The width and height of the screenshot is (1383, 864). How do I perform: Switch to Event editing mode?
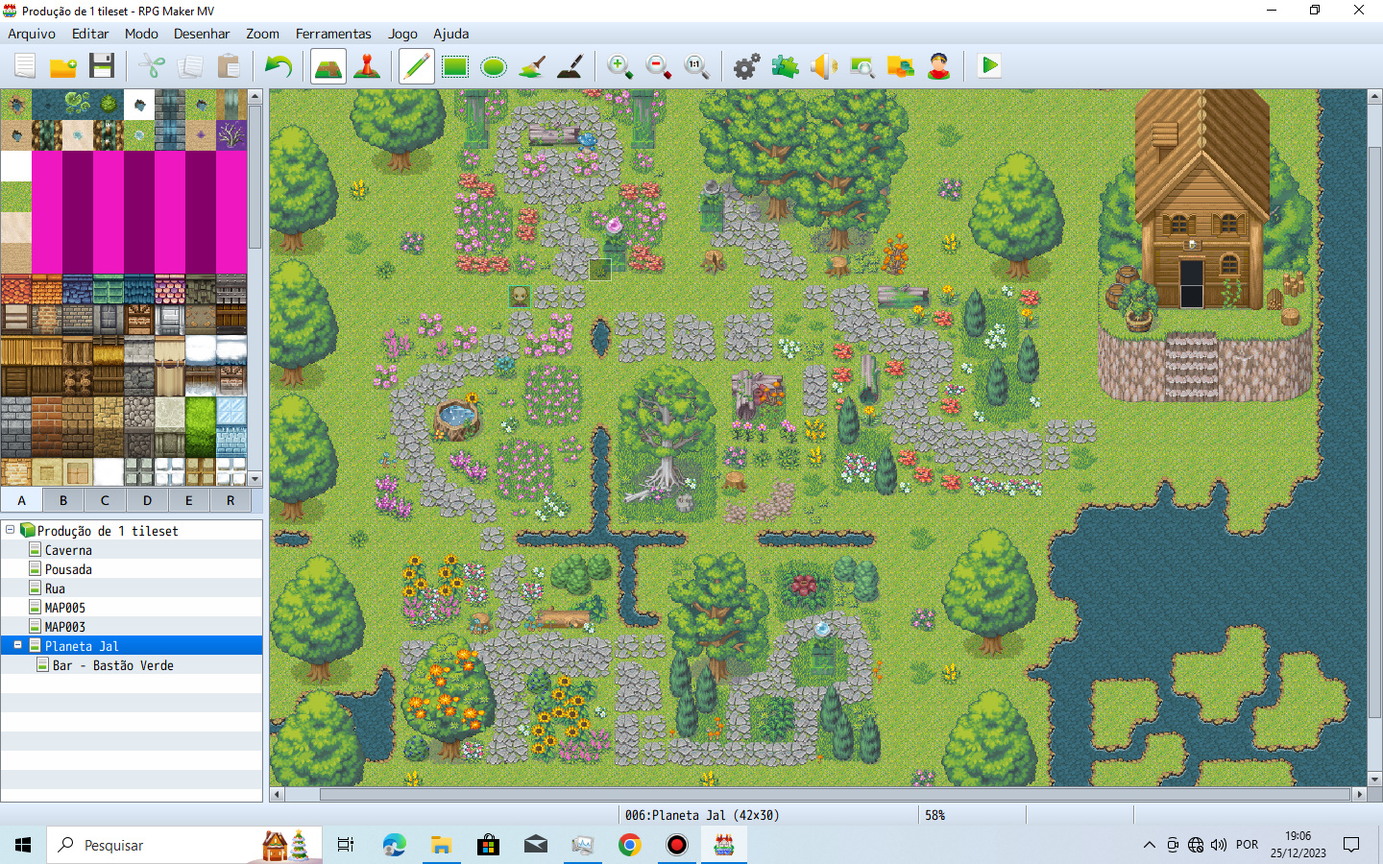(x=367, y=66)
